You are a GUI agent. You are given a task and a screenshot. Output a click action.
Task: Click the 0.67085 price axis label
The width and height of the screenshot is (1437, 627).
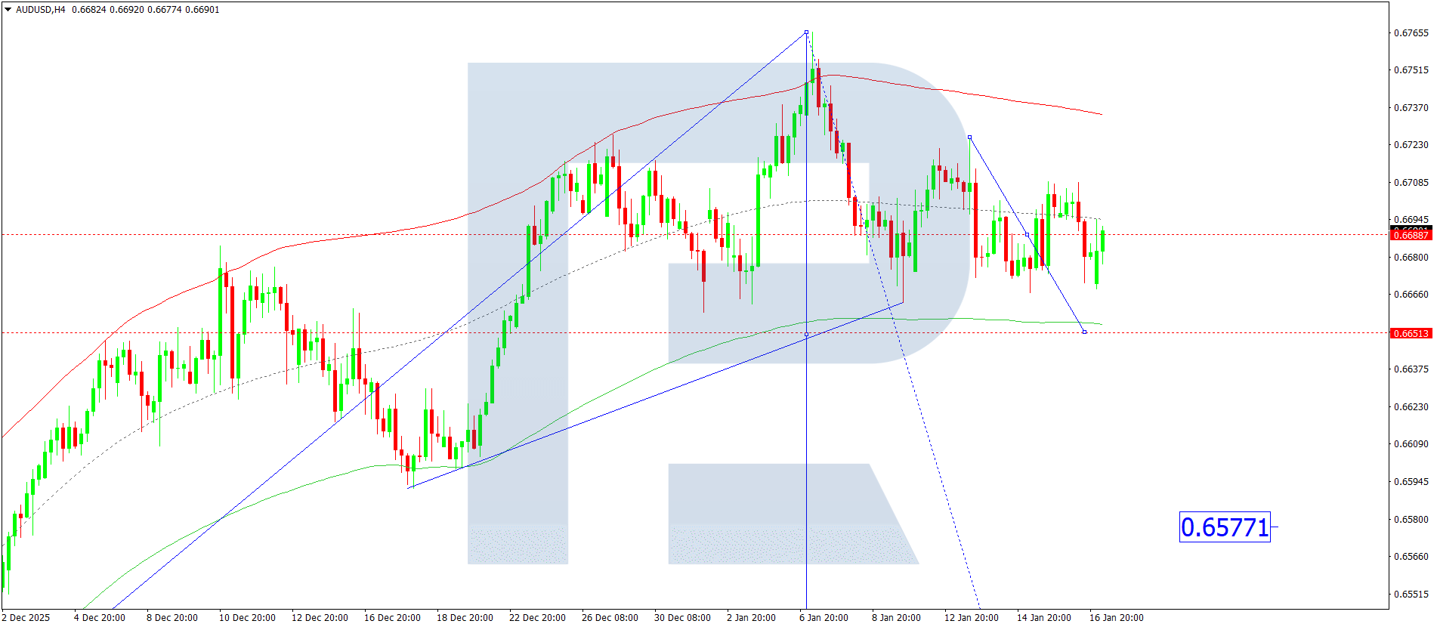tap(1411, 183)
